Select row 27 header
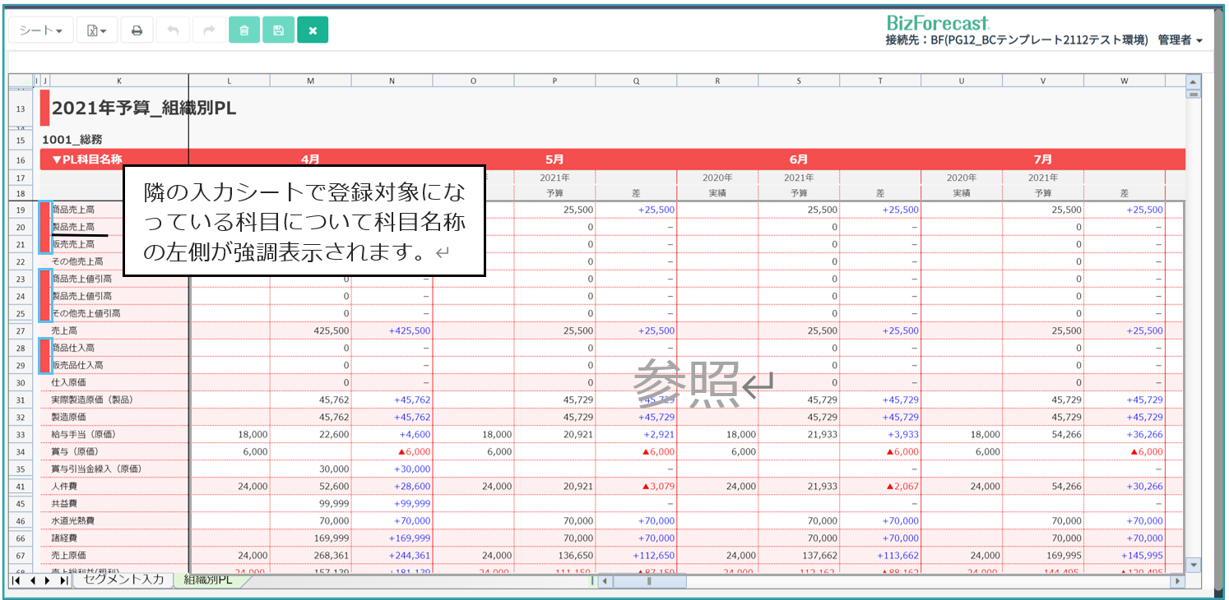This screenshot has width=1229, height=600. pos(21,330)
